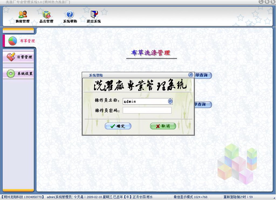
Task: Select the 日常管理 sidebar icon
Action: coord(11,57)
